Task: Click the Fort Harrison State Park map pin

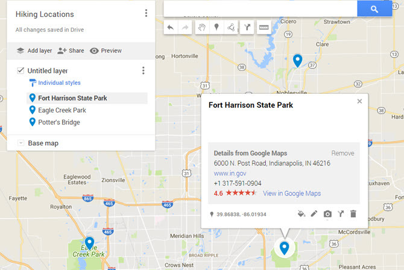Action: click(x=284, y=248)
